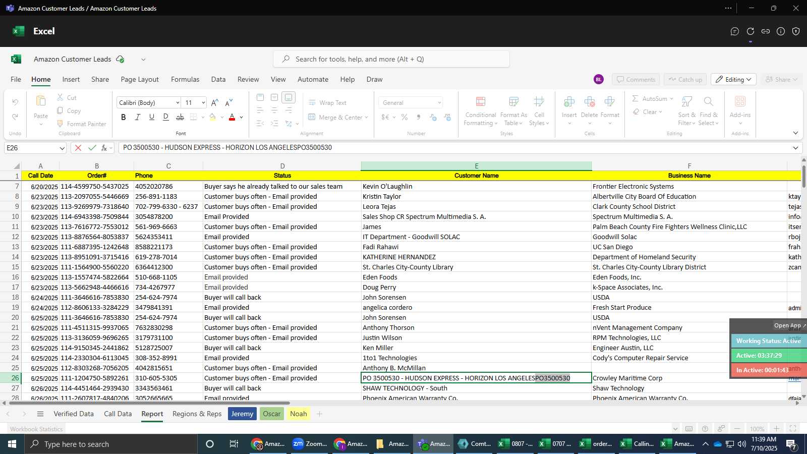This screenshot has height=454, width=807.
Task: Click the Copy button
Action: click(x=69, y=110)
